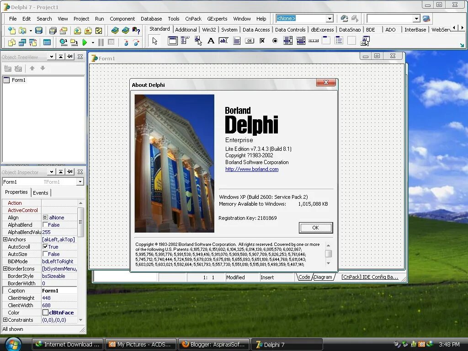
Task: Select the Memo component icon
Action: click(x=237, y=41)
